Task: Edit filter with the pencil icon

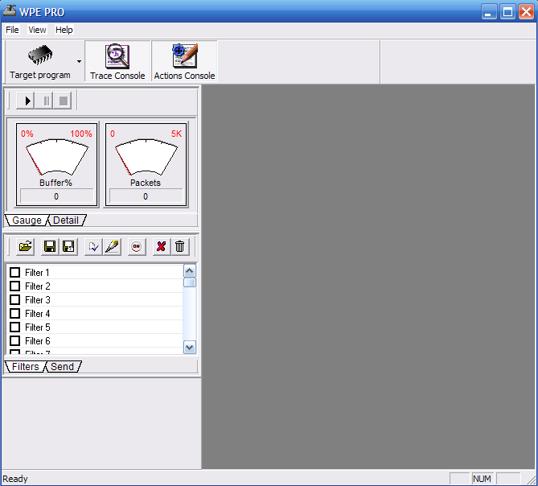Action: click(112, 247)
